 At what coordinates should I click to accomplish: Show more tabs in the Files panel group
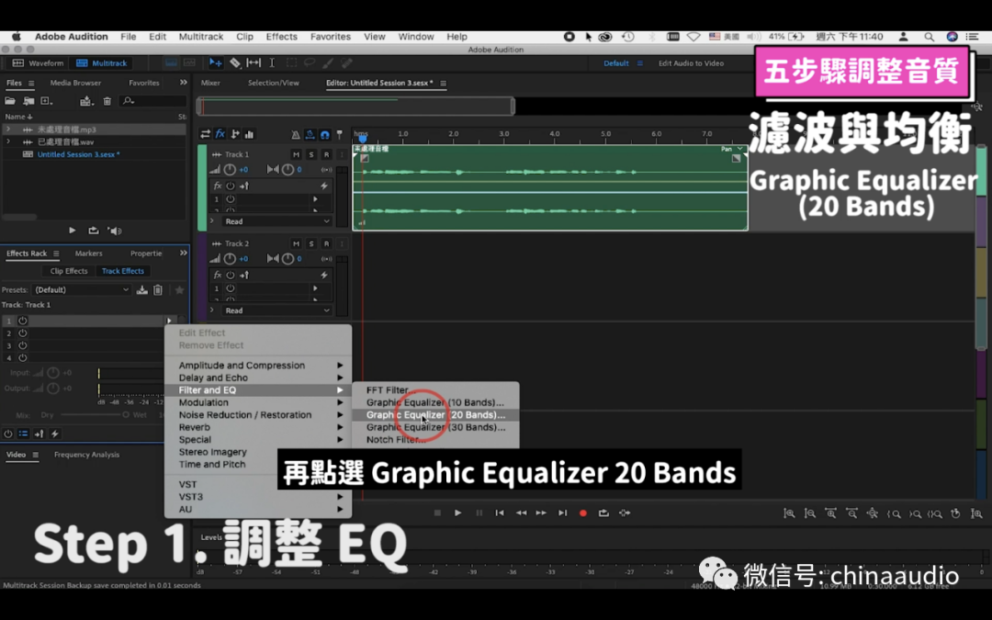[184, 83]
